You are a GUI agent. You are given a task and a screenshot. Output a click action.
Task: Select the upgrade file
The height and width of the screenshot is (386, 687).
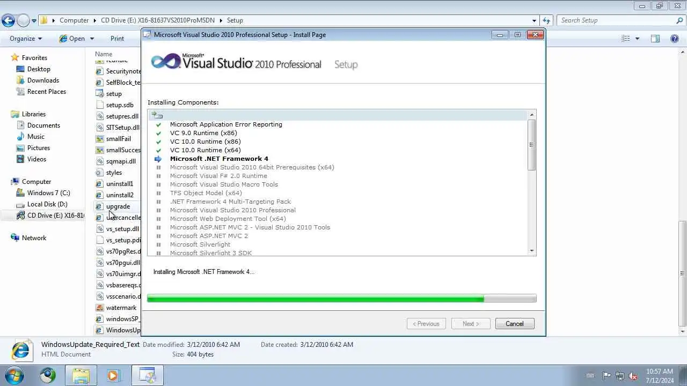[118, 206]
